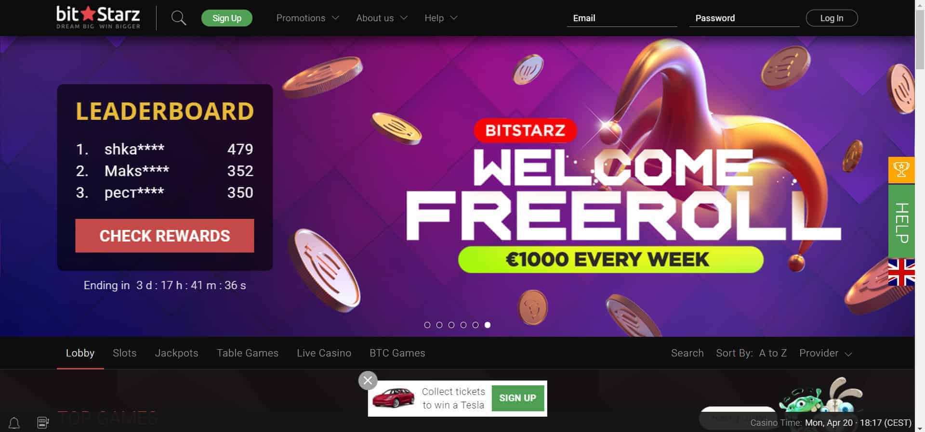Open the search magnifier icon in the header
The height and width of the screenshot is (432, 925).
179,18
